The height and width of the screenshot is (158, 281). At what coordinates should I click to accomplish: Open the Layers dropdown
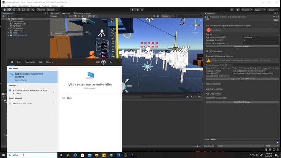[259, 10]
